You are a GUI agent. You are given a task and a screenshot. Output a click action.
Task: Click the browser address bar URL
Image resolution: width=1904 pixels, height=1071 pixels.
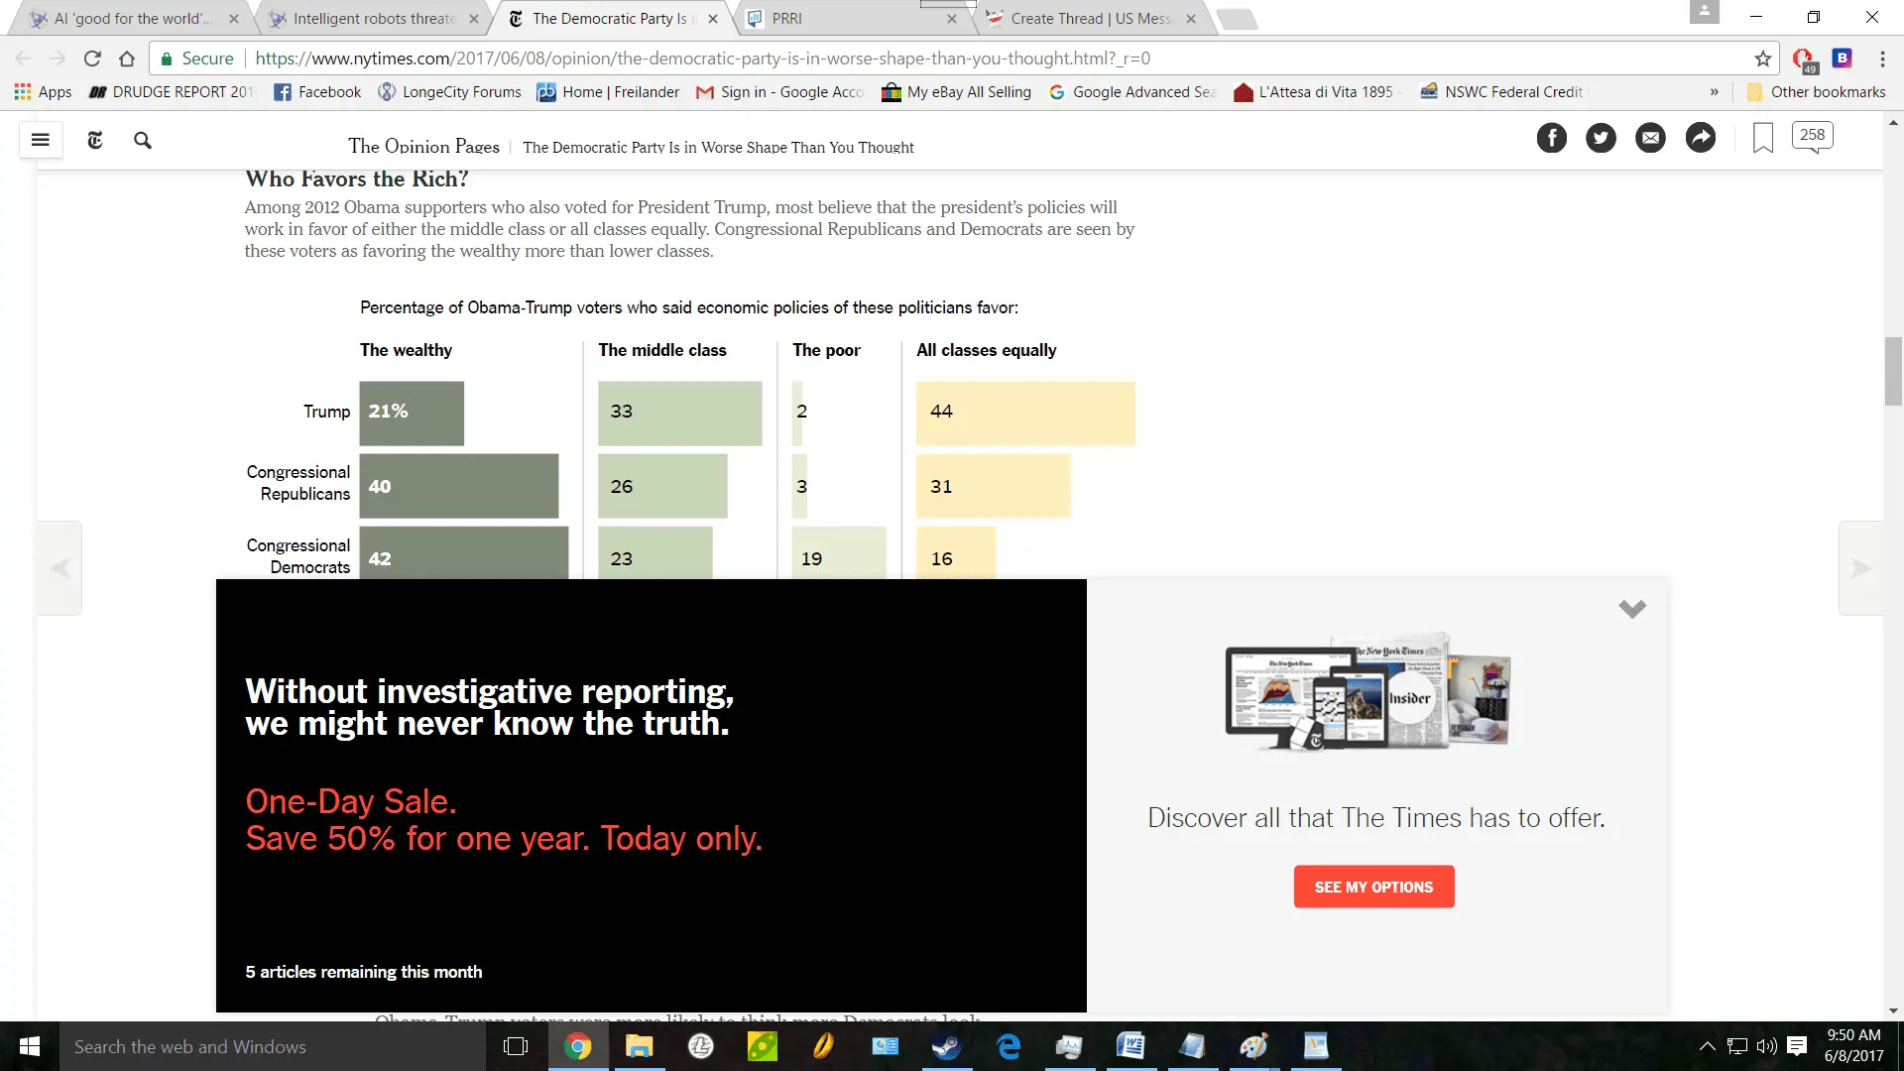pyautogui.click(x=702, y=59)
